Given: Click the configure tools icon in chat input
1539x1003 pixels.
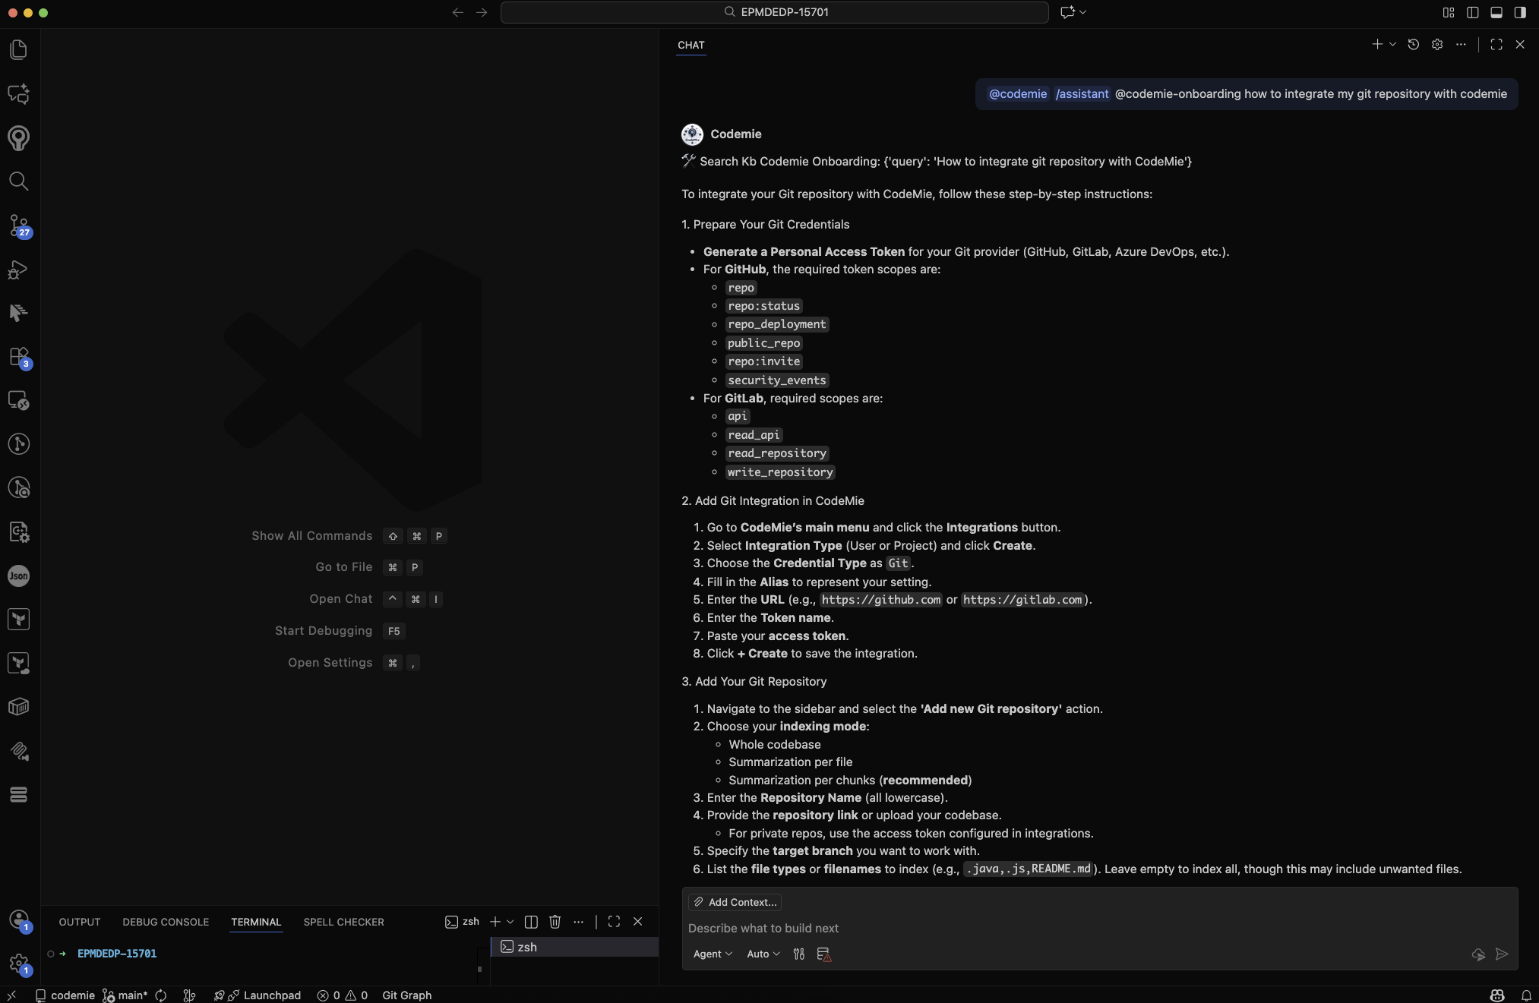Looking at the screenshot, I should click(798, 954).
